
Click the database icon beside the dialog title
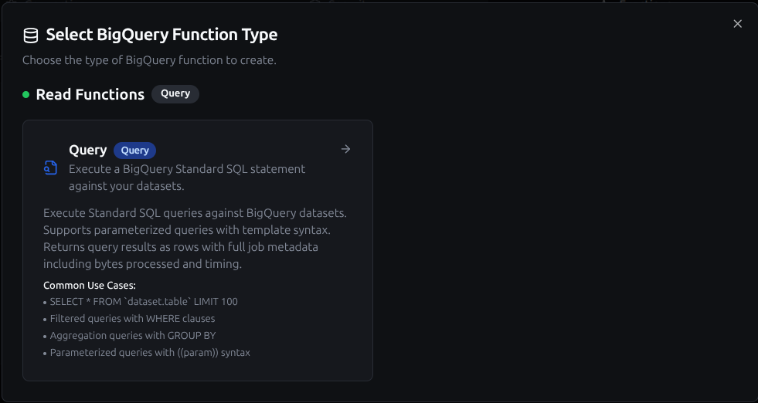(x=31, y=35)
